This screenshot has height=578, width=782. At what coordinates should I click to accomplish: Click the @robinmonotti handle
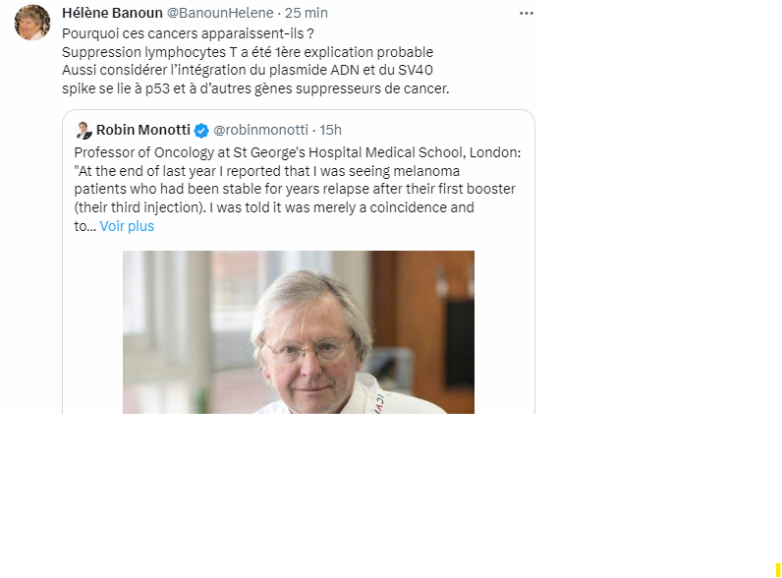coord(260,130)
